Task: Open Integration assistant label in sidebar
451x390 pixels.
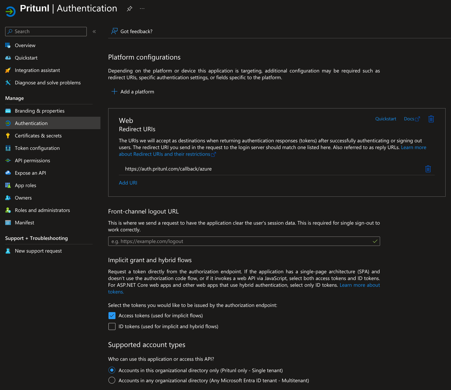Action: point(37,70)
